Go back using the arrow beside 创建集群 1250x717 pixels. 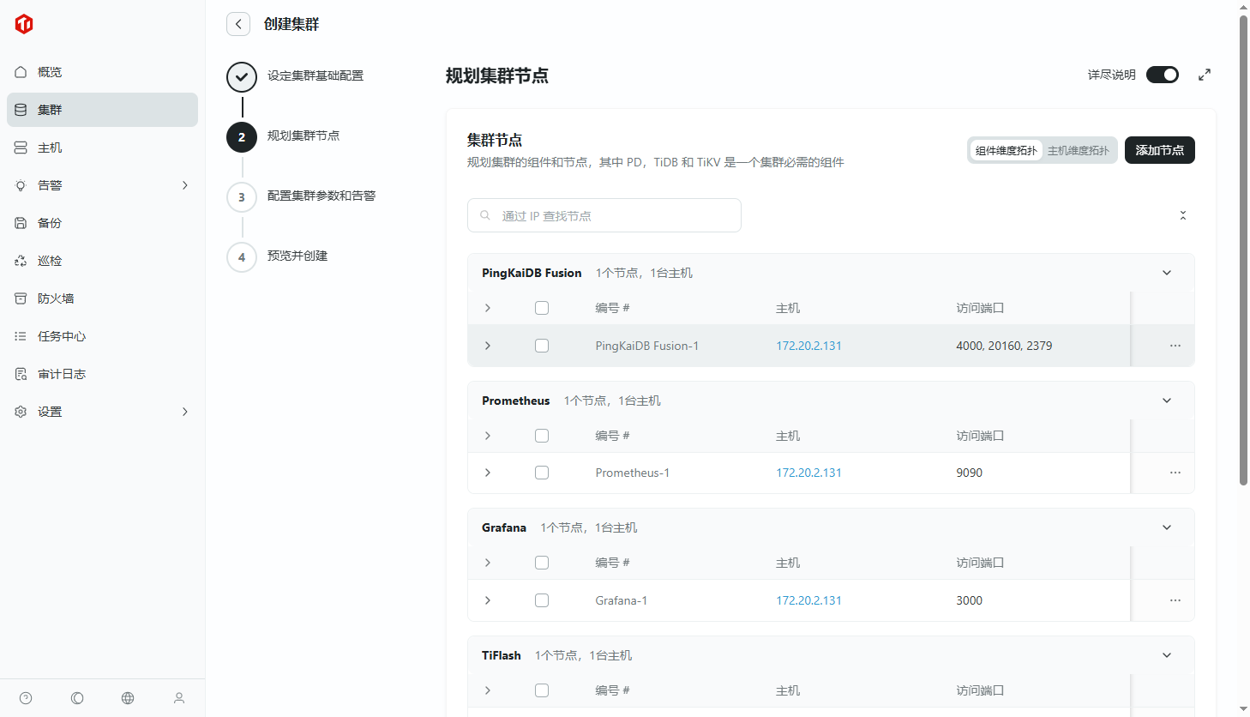pyautogui.click(x=238, y=24)
